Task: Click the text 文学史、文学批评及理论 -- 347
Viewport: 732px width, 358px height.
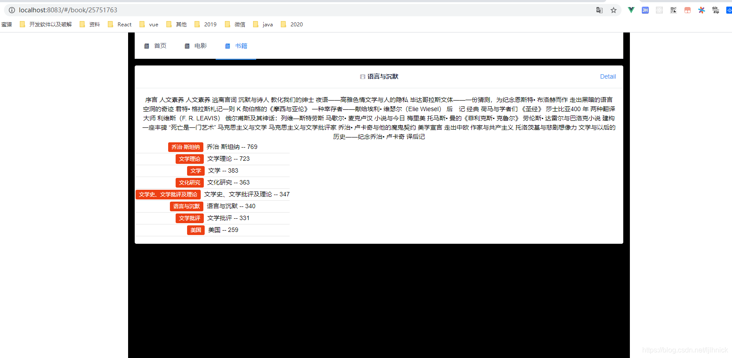Action: [247, 195]
